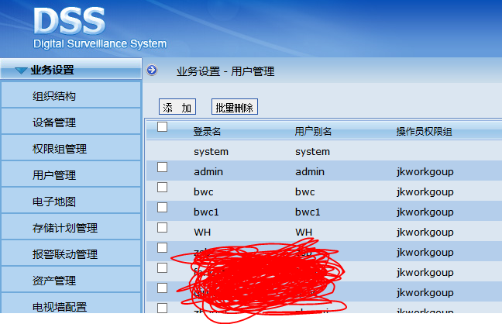Tick the checkbox for bwc1 row
The width and height of the screenshot is (502, 324).
[x=162, y=208]
